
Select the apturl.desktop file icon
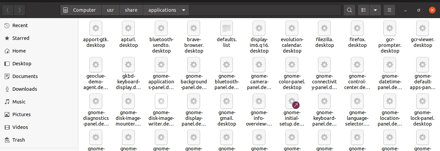click(x=128, y=27)
